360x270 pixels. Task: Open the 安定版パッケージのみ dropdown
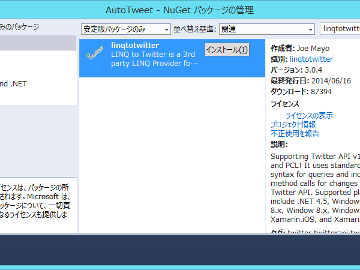click(x=126, y=29)
